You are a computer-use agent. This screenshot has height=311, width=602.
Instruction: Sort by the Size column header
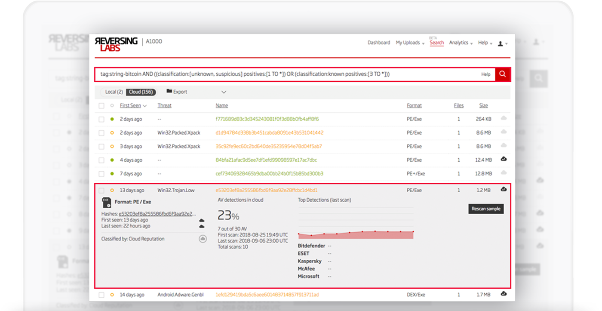484,105
